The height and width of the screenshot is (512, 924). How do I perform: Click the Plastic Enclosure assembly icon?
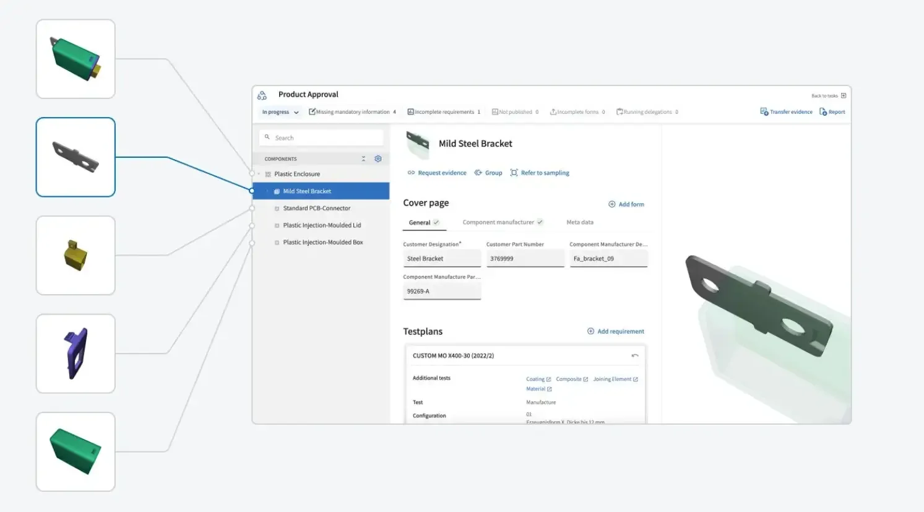[x=268, y=175]
